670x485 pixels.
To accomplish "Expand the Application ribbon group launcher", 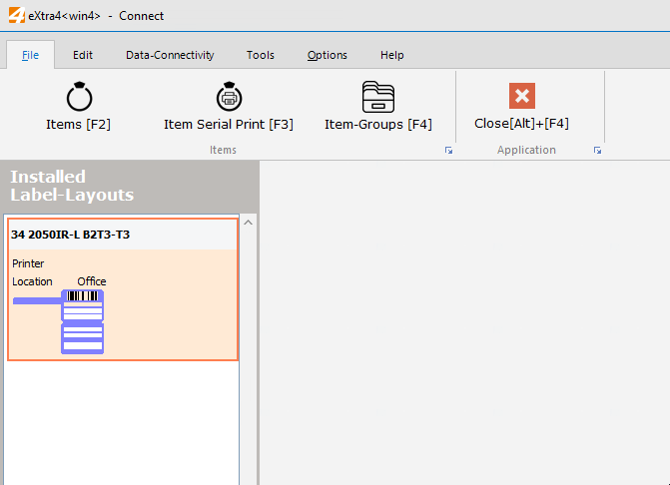I will tap(597, 151).
